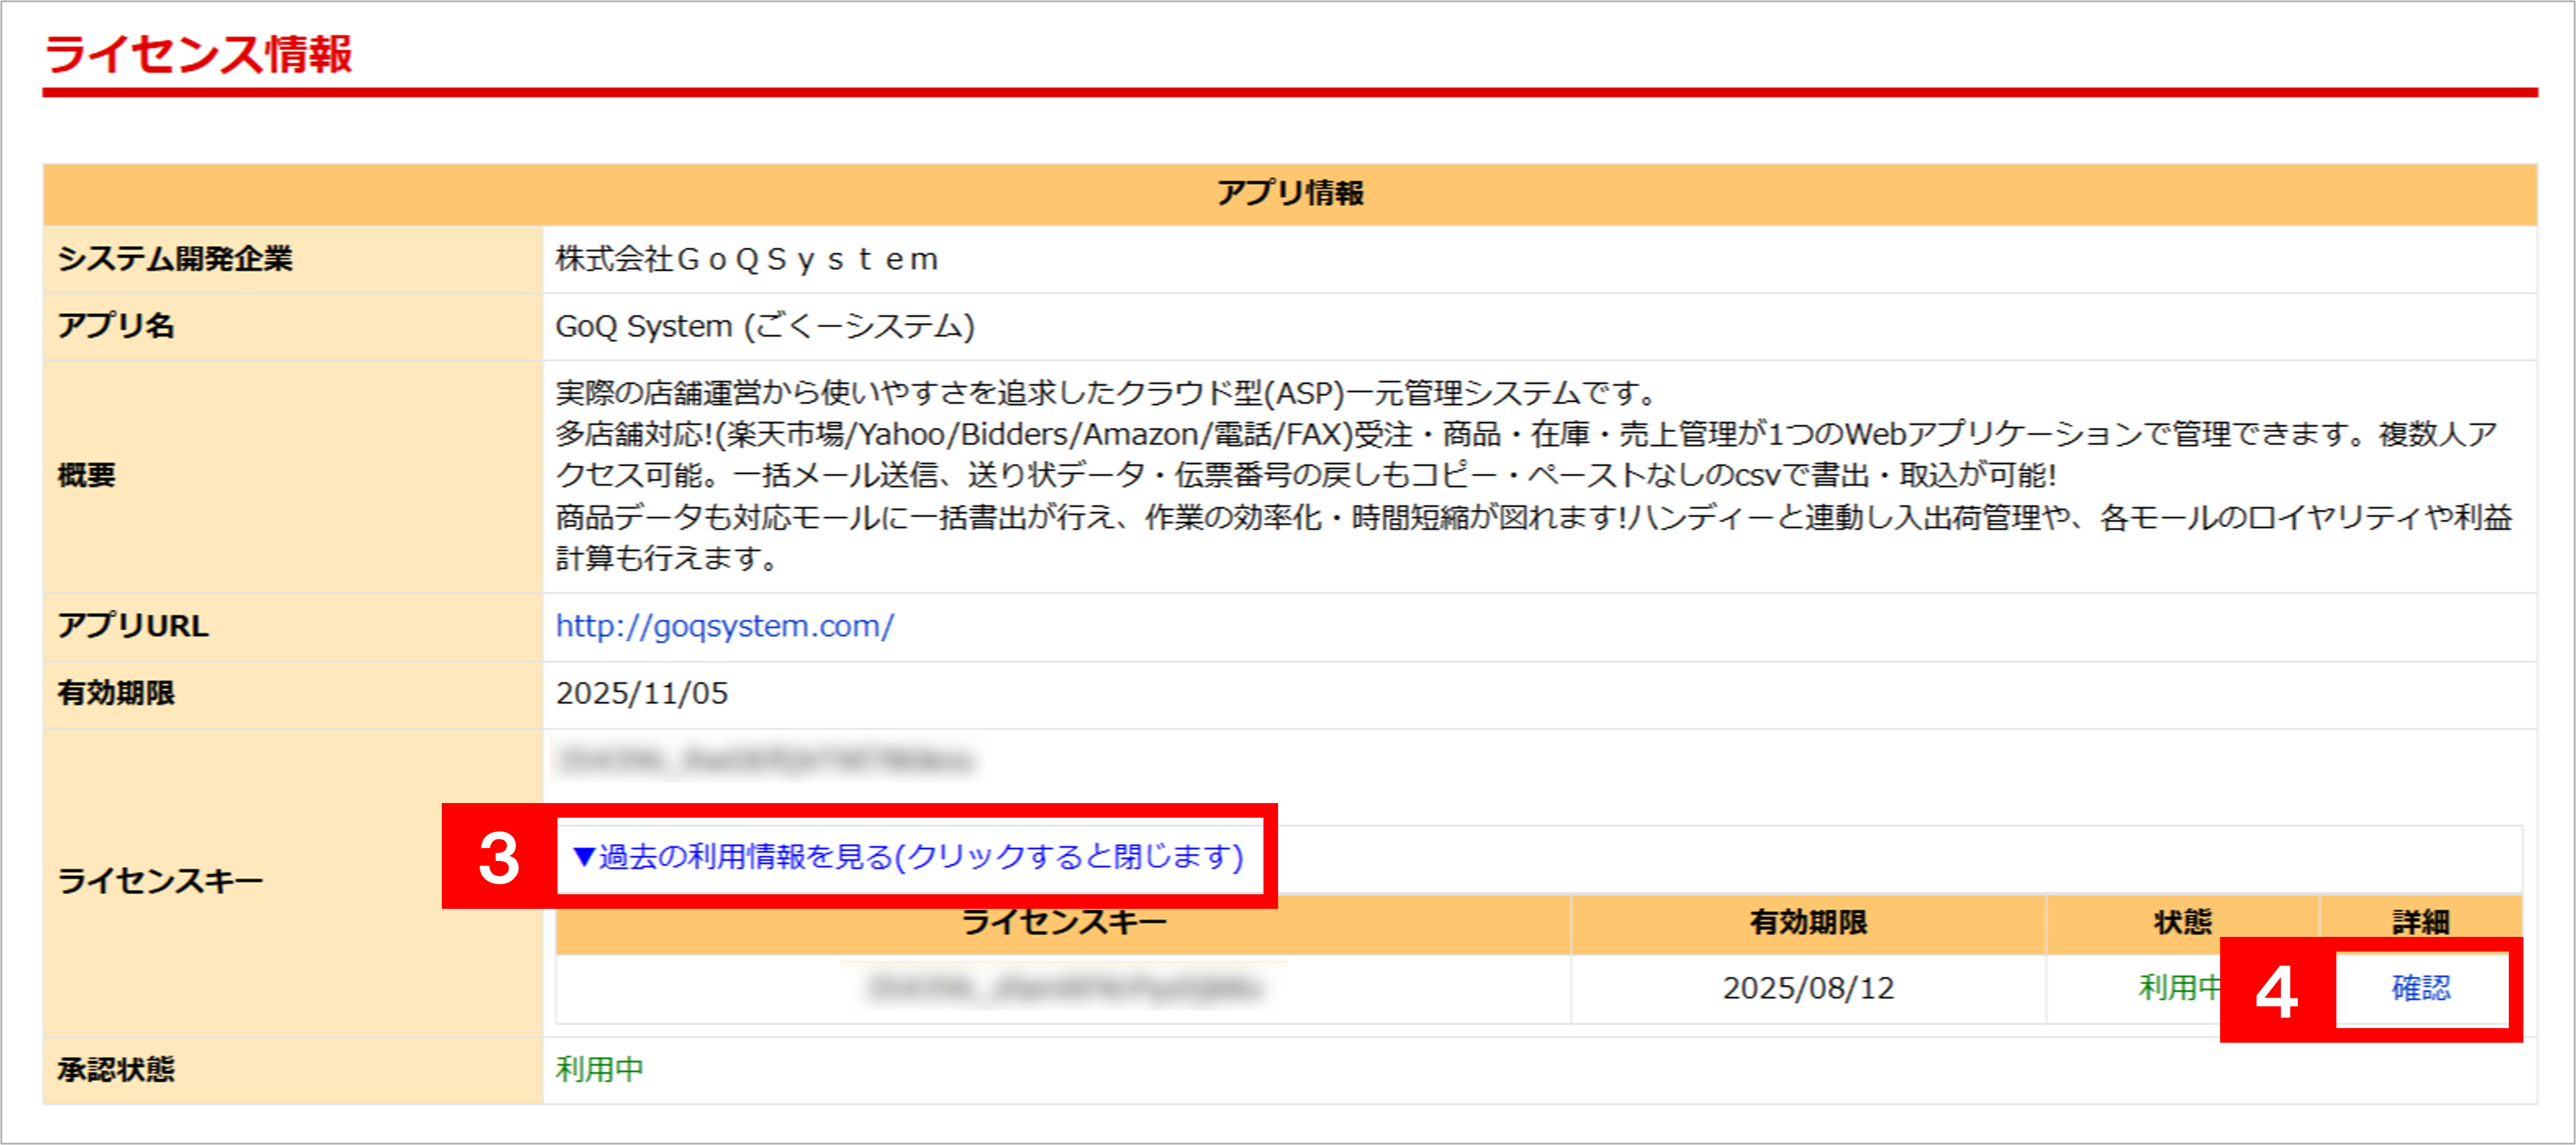Click the 詳細 column header

pos(2421,922)
